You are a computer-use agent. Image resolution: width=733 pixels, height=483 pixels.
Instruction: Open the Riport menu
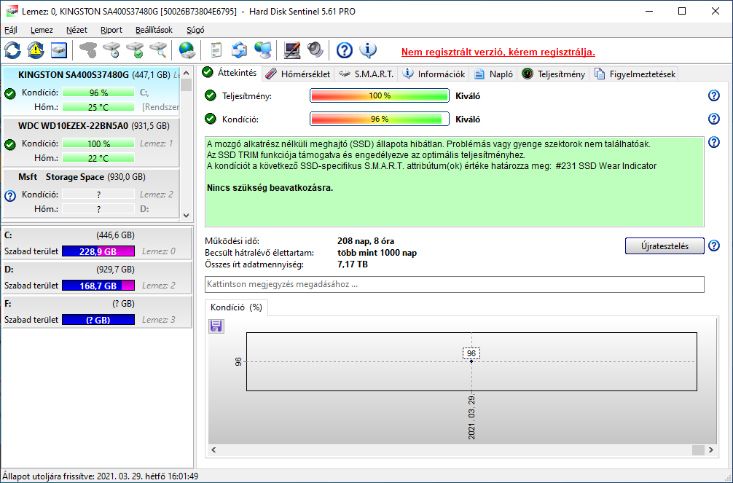[111, 30]
